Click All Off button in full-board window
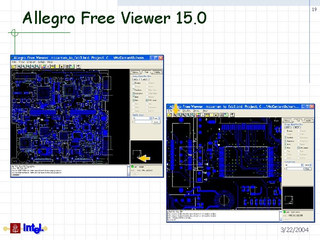The width and height of the screenshot is (320, 240). (145, 80)
